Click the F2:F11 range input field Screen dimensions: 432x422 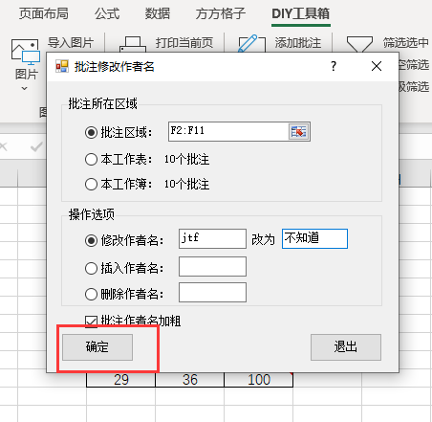228,131
